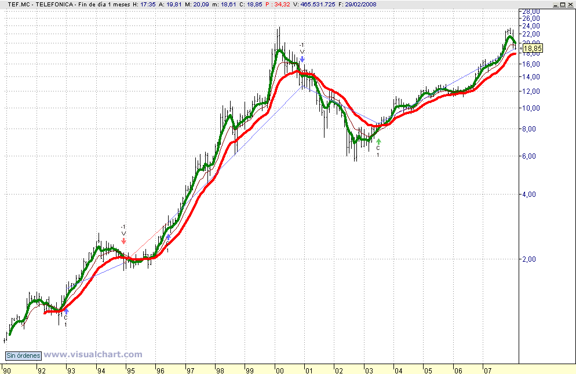Image resolution: width=576 pixels, height=374 pixels.
Task: Click the blue buy arrow near 1996
Action: (x=168, y=237)
